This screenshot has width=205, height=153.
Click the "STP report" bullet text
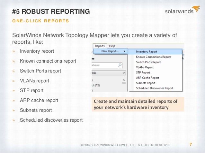pos(31,90)
